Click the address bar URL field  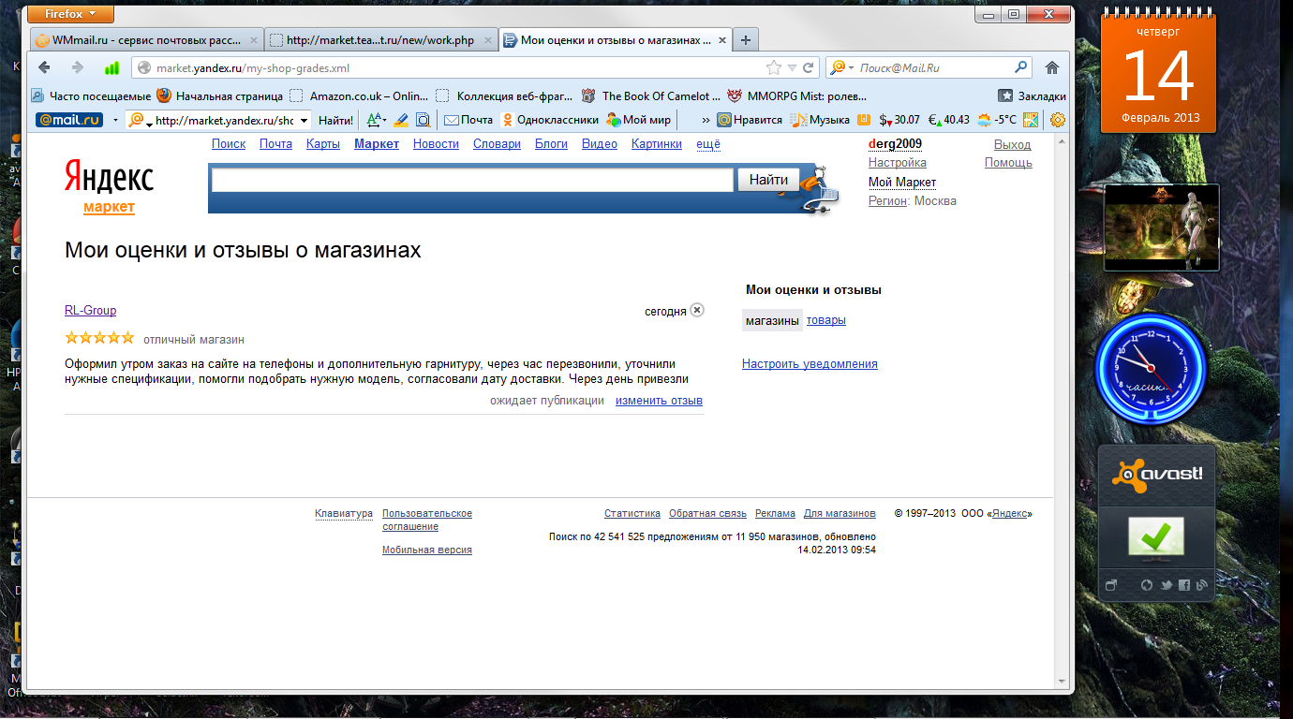coord(459,67)
